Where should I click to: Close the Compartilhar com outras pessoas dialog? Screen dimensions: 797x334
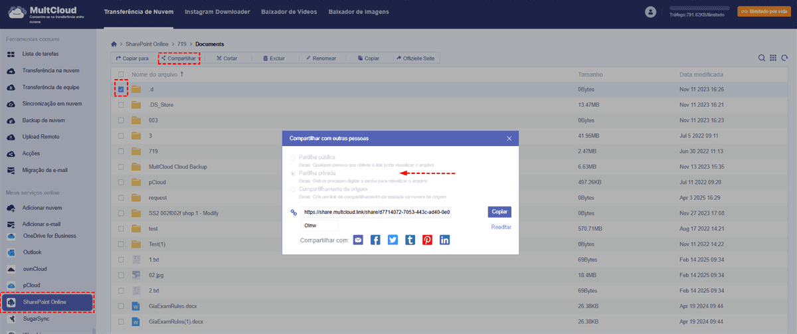[509, 138]
